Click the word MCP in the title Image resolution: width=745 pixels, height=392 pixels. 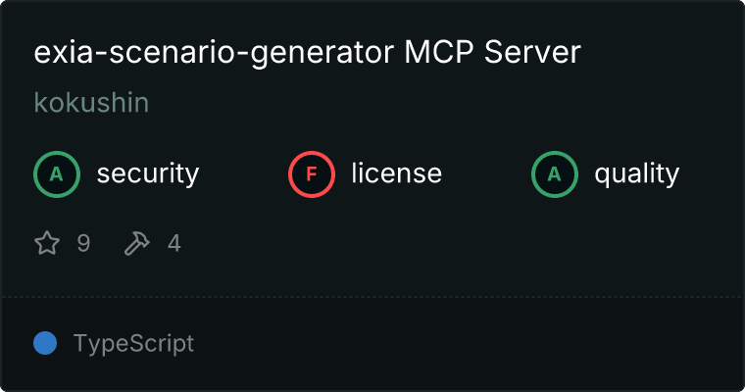pyautogui.click(x=439, y=51)
